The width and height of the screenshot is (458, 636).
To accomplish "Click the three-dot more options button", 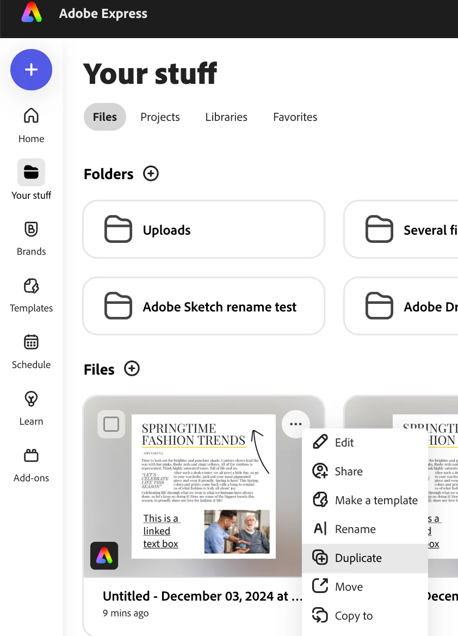I will [x=296, y=424].
